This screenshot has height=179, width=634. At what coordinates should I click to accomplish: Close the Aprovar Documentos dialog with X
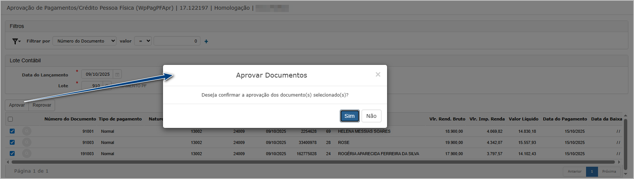pos(378,75)
